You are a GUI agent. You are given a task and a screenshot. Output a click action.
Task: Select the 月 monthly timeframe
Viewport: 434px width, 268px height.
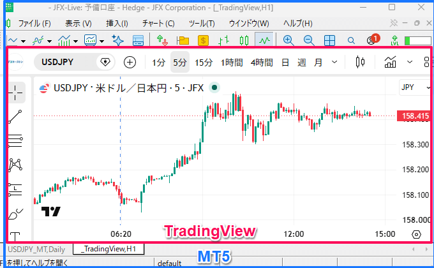(318, 63)
